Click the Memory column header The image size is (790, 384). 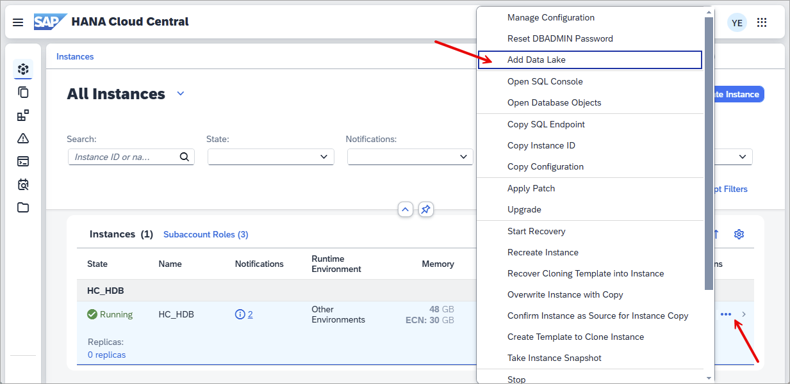438,264
